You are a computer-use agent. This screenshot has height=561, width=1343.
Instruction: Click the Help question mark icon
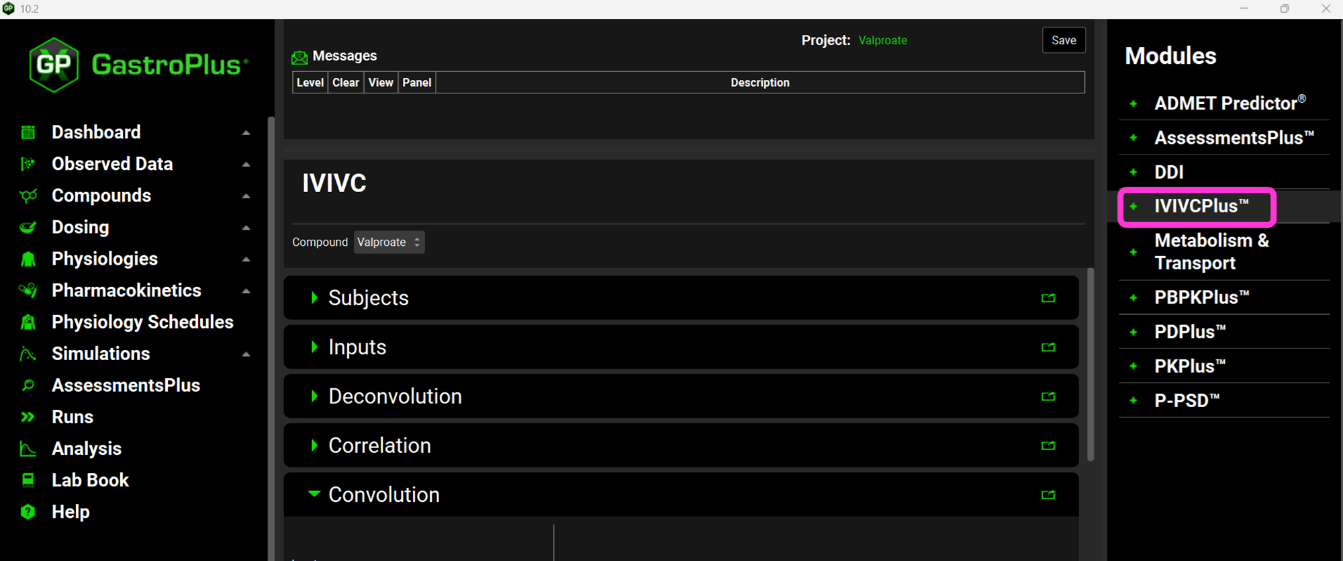28,512
